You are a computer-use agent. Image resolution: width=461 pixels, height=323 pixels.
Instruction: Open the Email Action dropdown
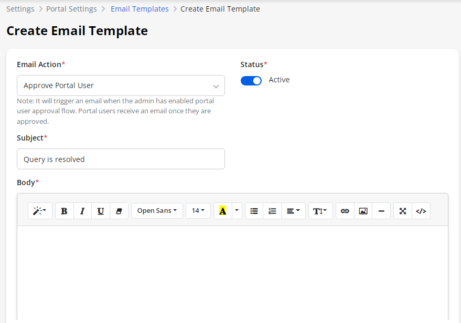(x=121, y=85)
